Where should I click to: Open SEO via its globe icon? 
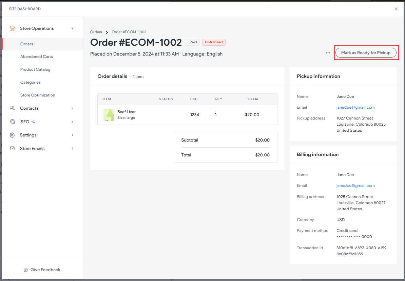click(x=12, y=122)
